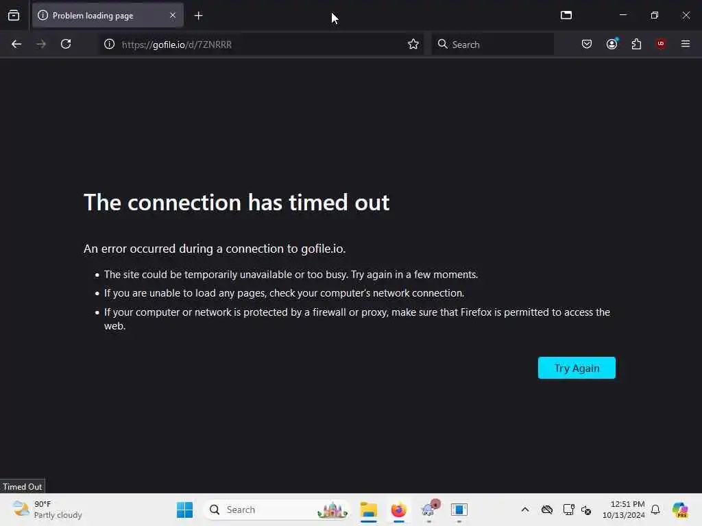Viewport: 702px width, 526px height.
Task: Open Firefox application hamburger menu
Action: [x=686, y=44]
